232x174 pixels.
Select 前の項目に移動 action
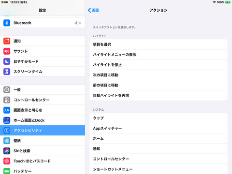pyautogui.click(x=159, y=85)
